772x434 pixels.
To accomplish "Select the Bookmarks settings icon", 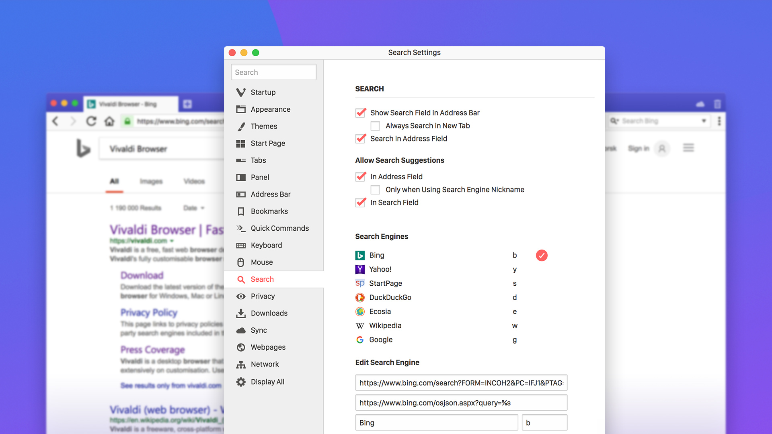I will (241, 211).
